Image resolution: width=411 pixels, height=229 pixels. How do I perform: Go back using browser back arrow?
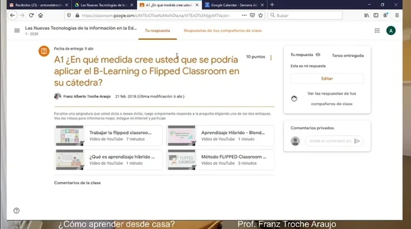(x=12, y=15)
